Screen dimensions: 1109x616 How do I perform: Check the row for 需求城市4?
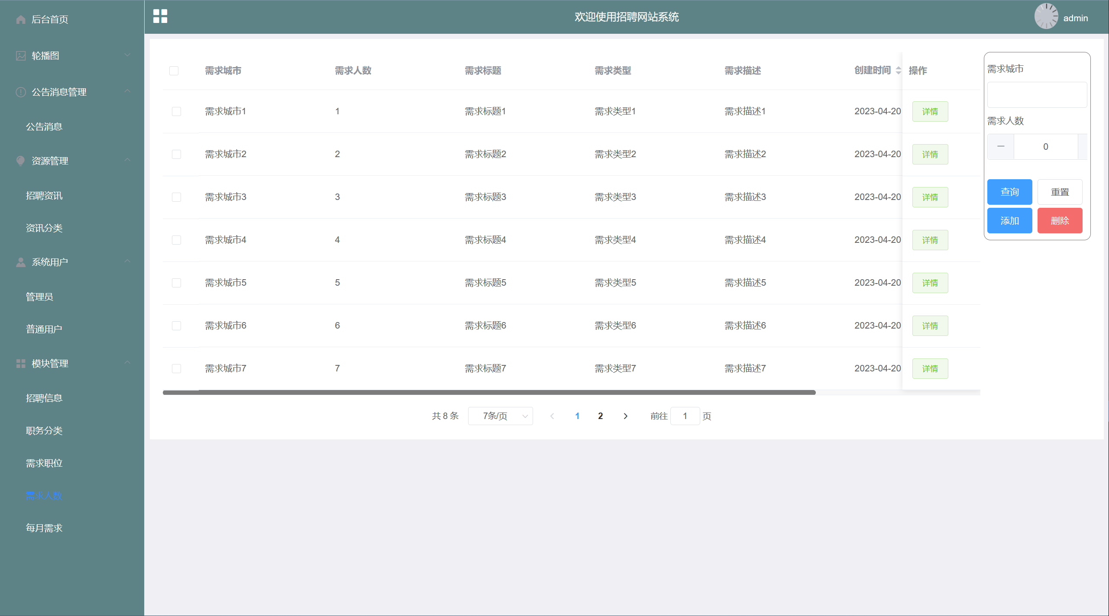pyautogui.click(x=176, y=240)
